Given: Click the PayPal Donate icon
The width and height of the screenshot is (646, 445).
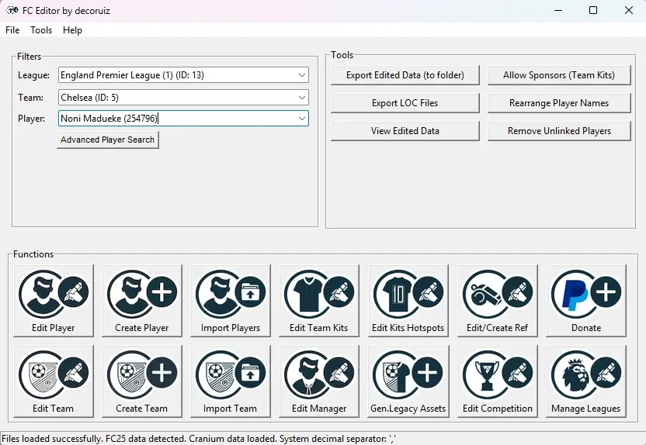Looking at the screenshot, I should pyautogui.click(x=586, y=301).
